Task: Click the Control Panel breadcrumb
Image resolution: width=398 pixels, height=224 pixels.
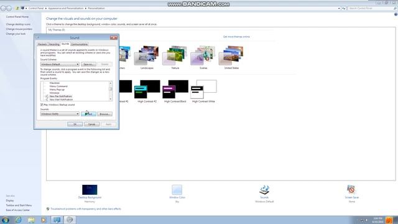Action: 36,8
